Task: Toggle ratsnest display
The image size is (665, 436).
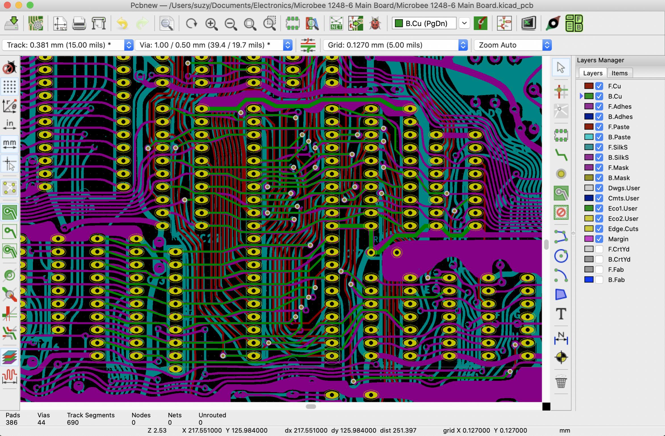Action: click(10, 188)
